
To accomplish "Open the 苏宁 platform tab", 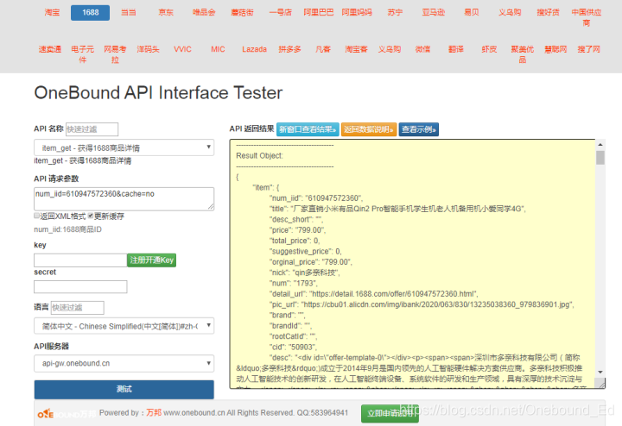I will 395,13.
